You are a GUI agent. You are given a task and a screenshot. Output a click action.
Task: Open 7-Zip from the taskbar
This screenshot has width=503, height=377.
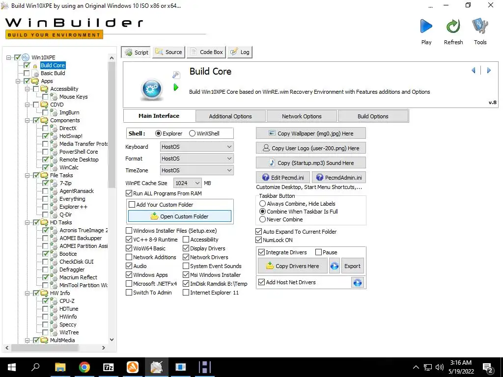pos(109,367)
